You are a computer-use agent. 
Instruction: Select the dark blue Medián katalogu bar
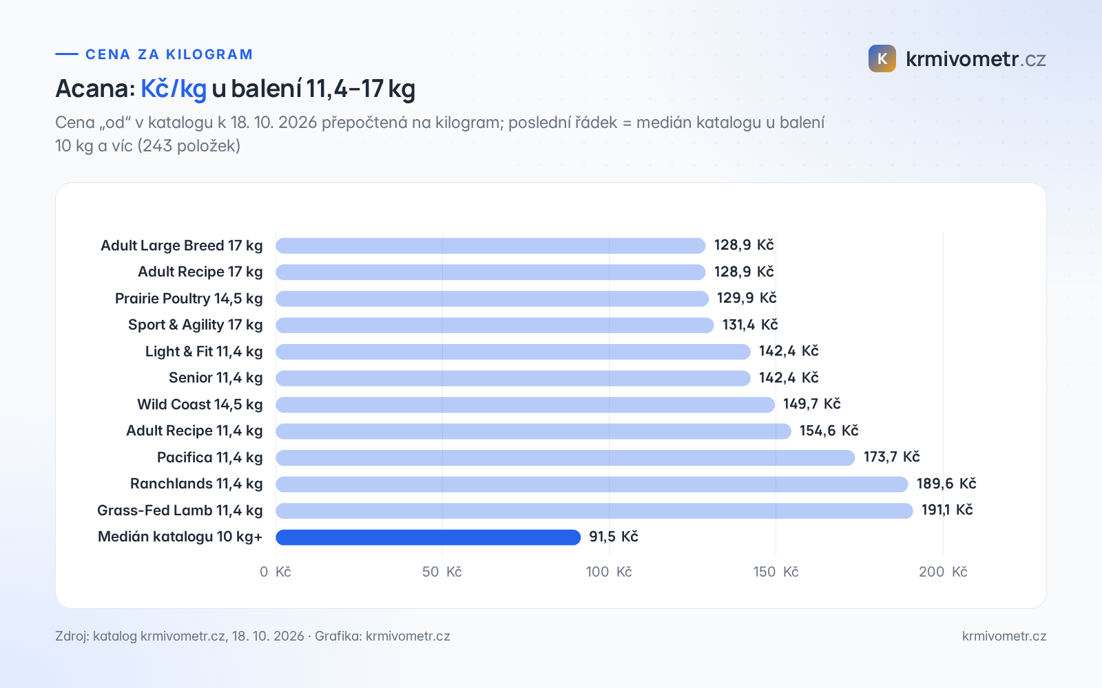click(428, 537)
